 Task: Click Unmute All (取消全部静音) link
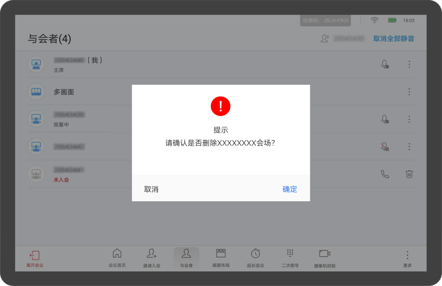click(x=394, y=39)
